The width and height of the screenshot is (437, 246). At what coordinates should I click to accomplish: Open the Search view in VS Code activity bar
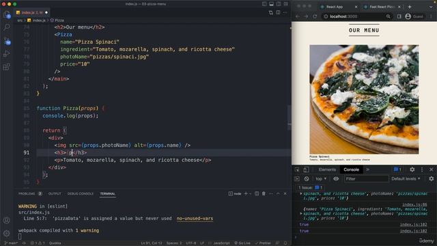[x=7, y=27]
